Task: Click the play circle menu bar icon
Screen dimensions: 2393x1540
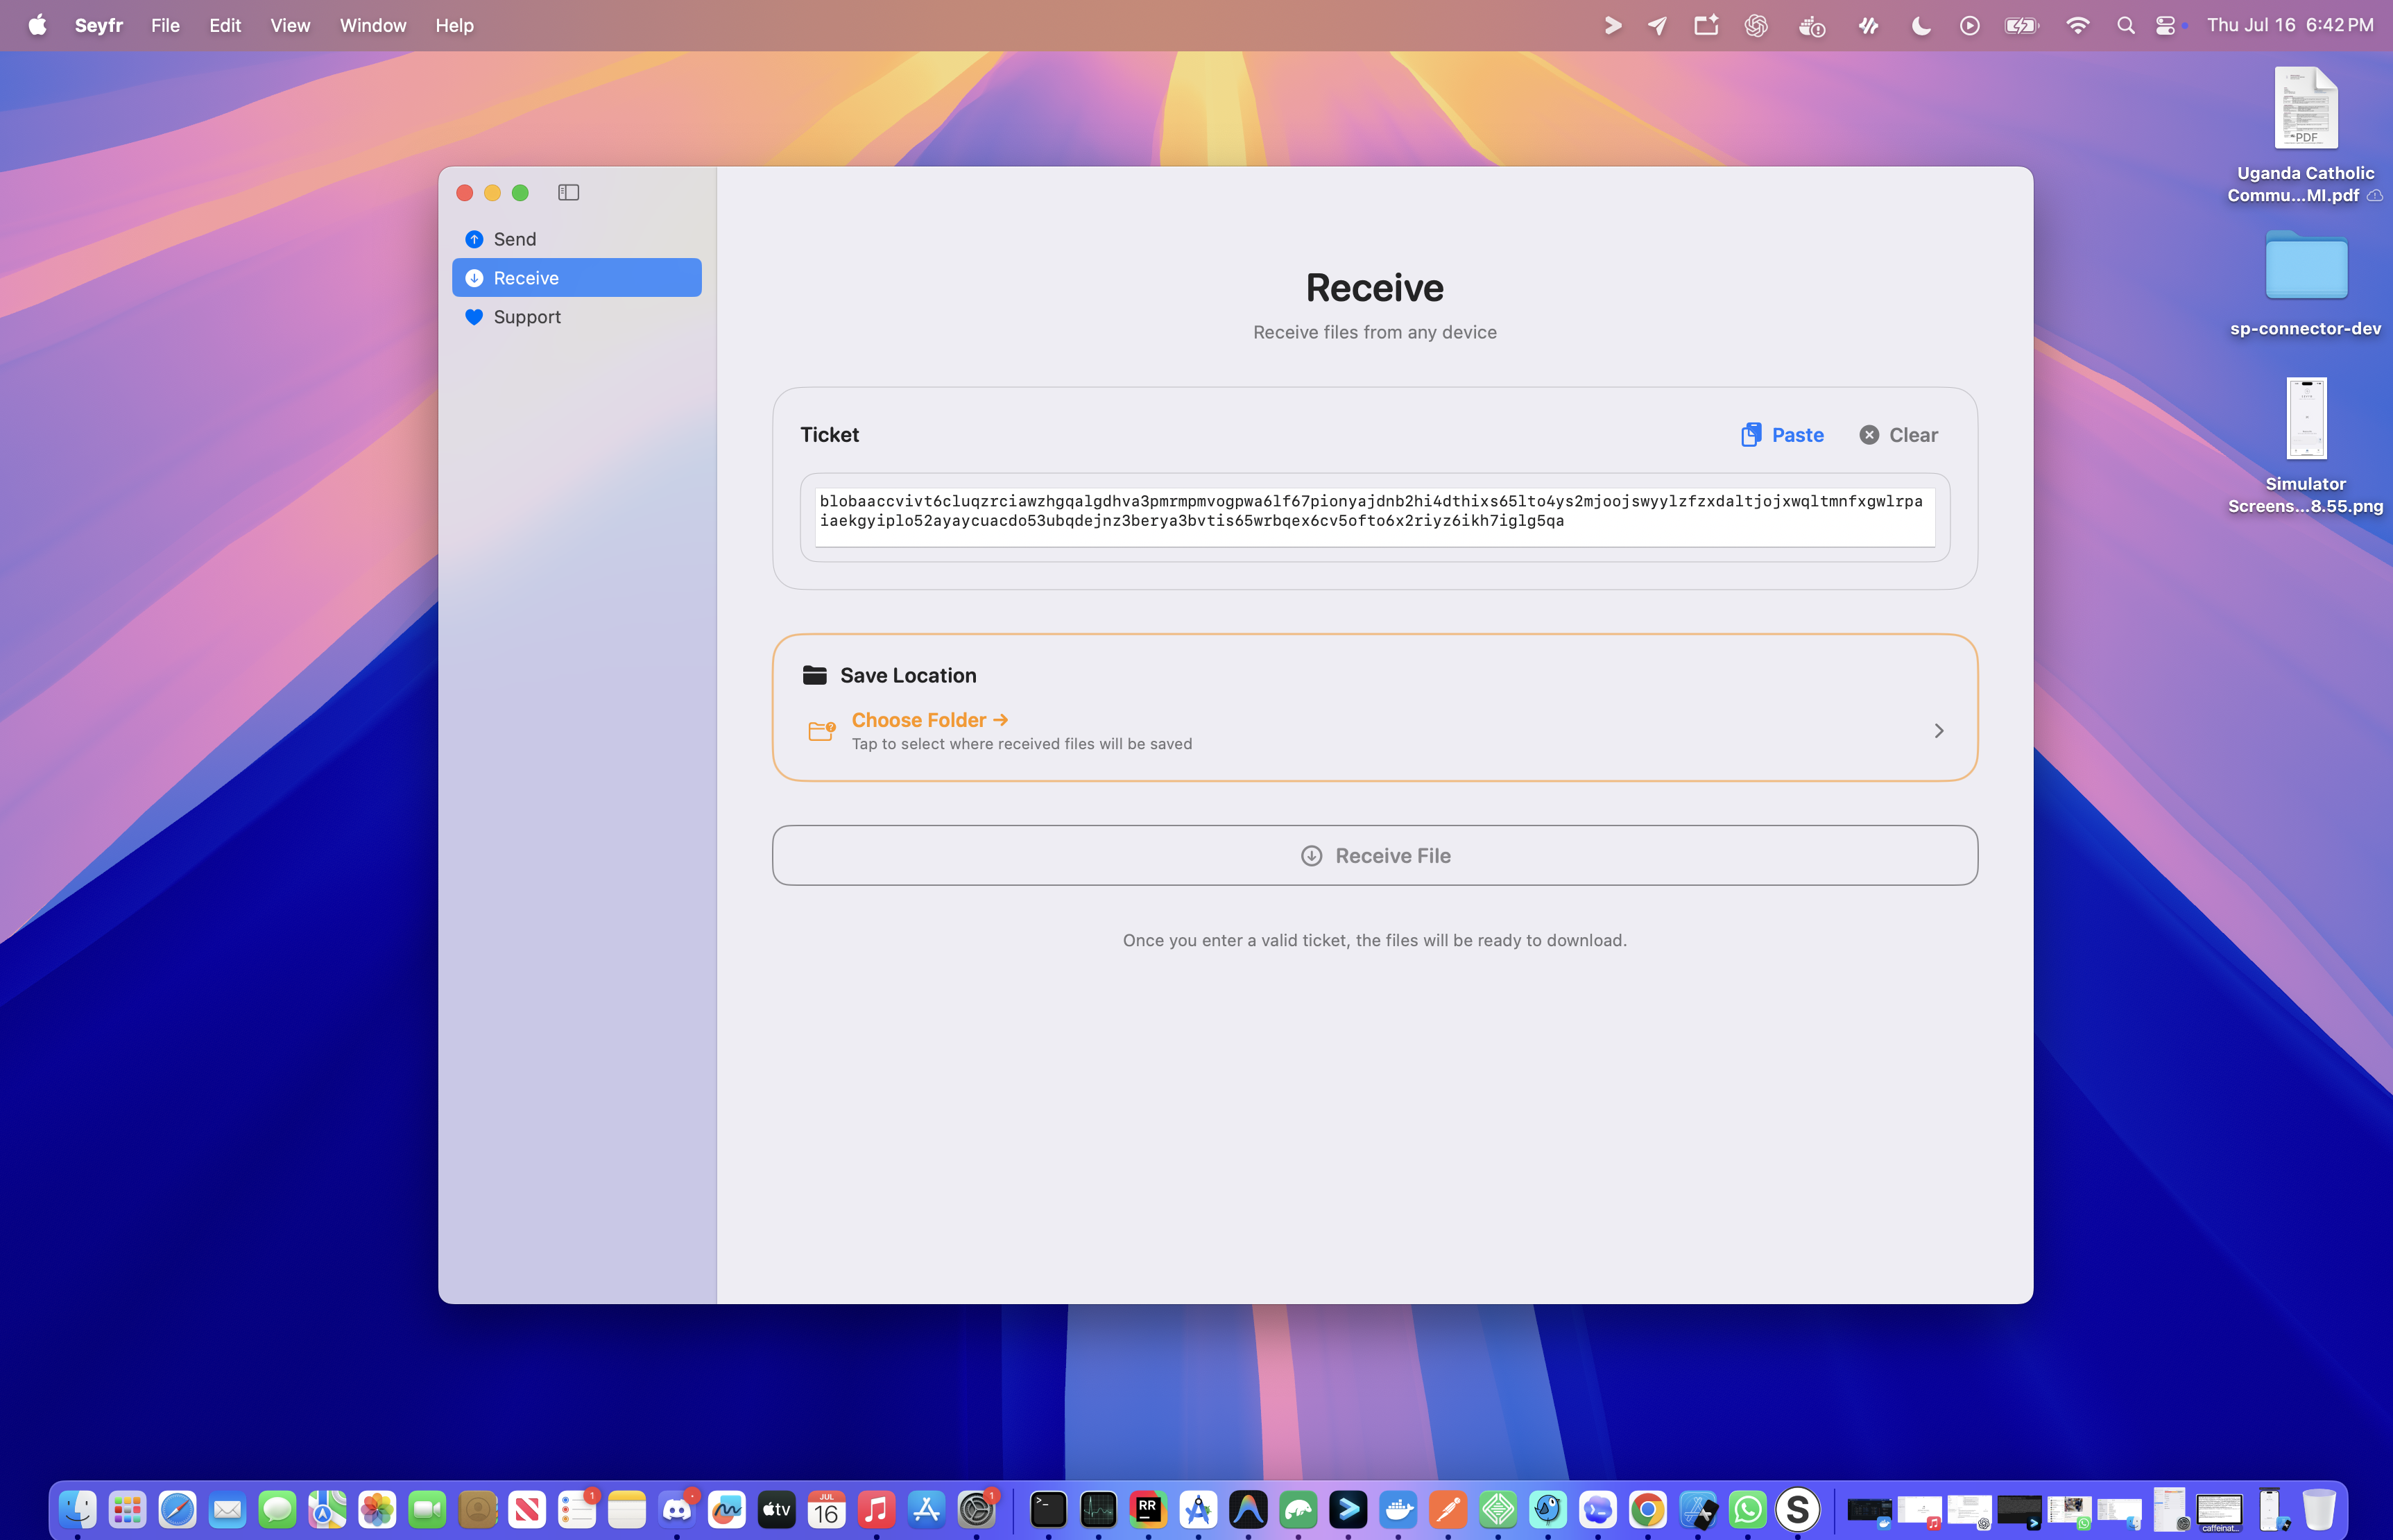Action: [1969, 26]
